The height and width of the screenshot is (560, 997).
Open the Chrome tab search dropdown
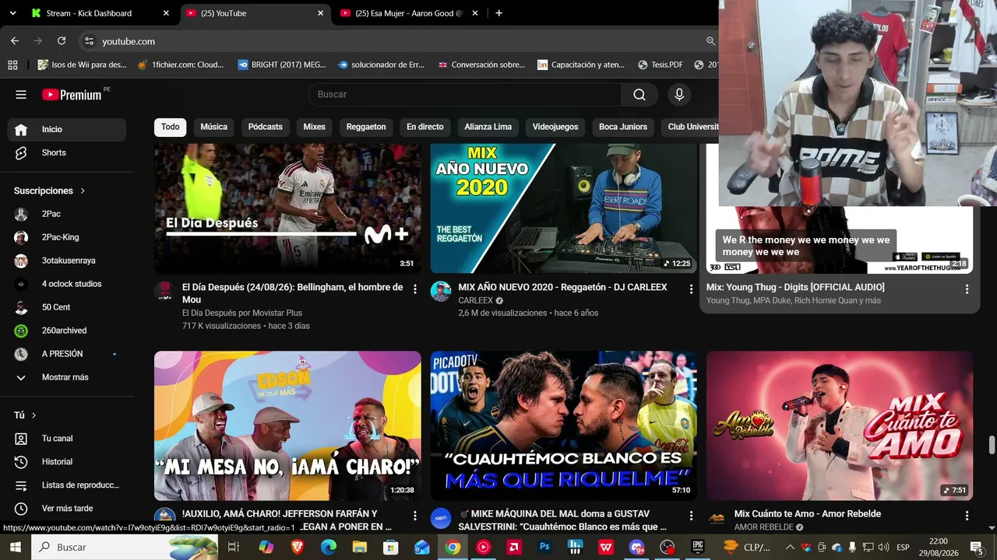point(14,13)
